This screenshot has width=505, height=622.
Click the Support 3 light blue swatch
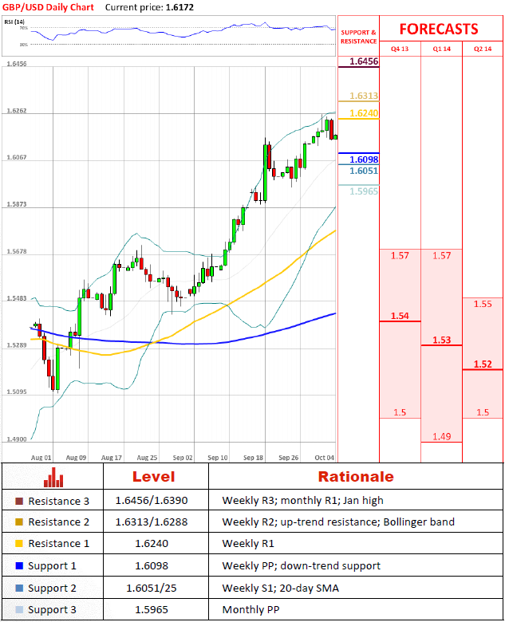(x=19, y=609)
